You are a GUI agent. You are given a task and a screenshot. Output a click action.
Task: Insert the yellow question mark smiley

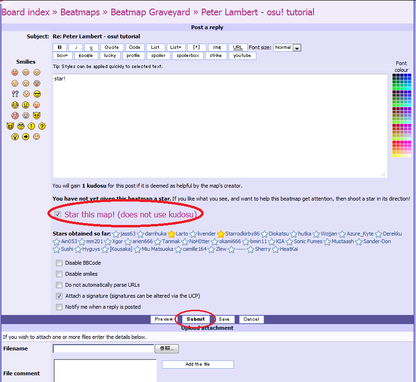coord(42,126)
